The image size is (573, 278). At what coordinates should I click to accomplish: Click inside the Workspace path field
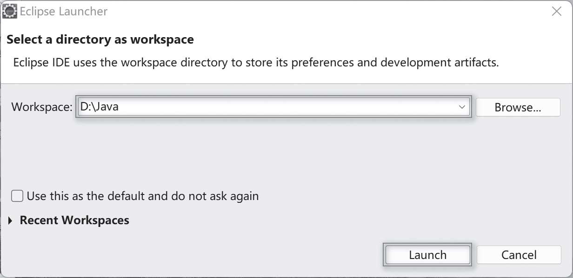279,107
